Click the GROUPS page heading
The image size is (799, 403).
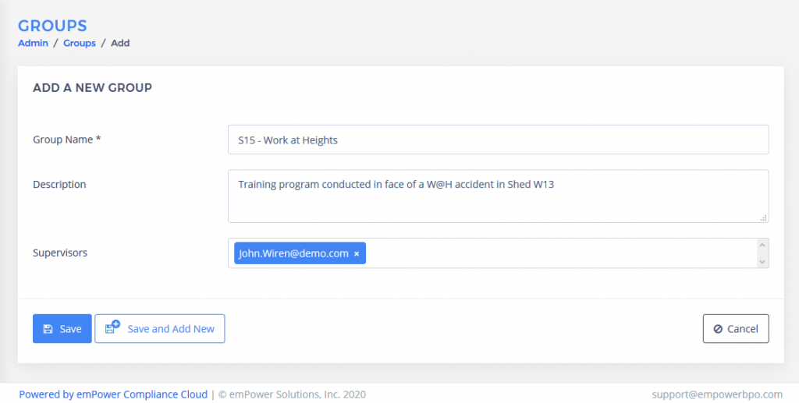[52, 26]
